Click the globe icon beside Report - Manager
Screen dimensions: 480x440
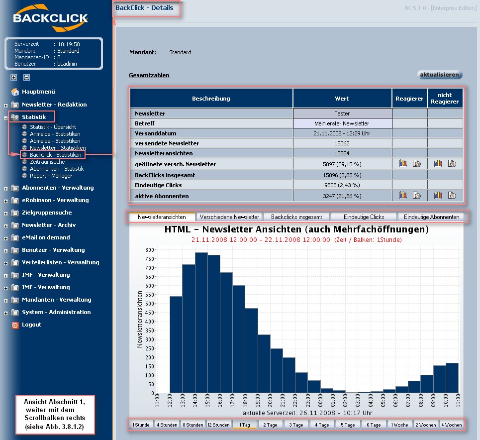pos(24,176)
